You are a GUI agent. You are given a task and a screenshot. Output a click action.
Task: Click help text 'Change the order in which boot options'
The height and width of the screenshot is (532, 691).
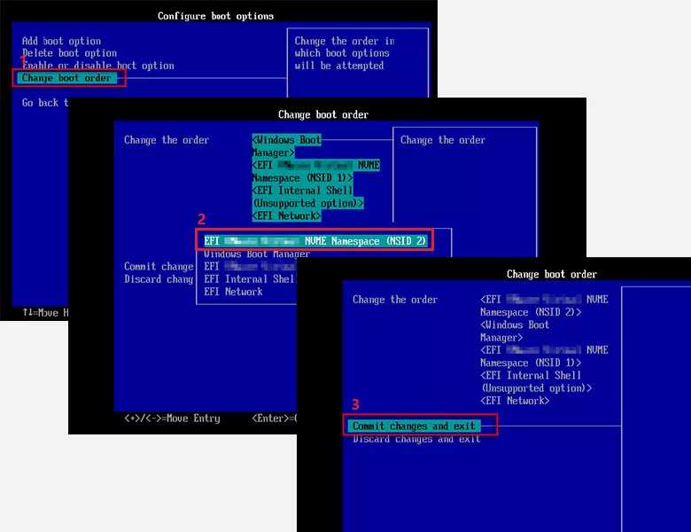[x=345, y=47]
